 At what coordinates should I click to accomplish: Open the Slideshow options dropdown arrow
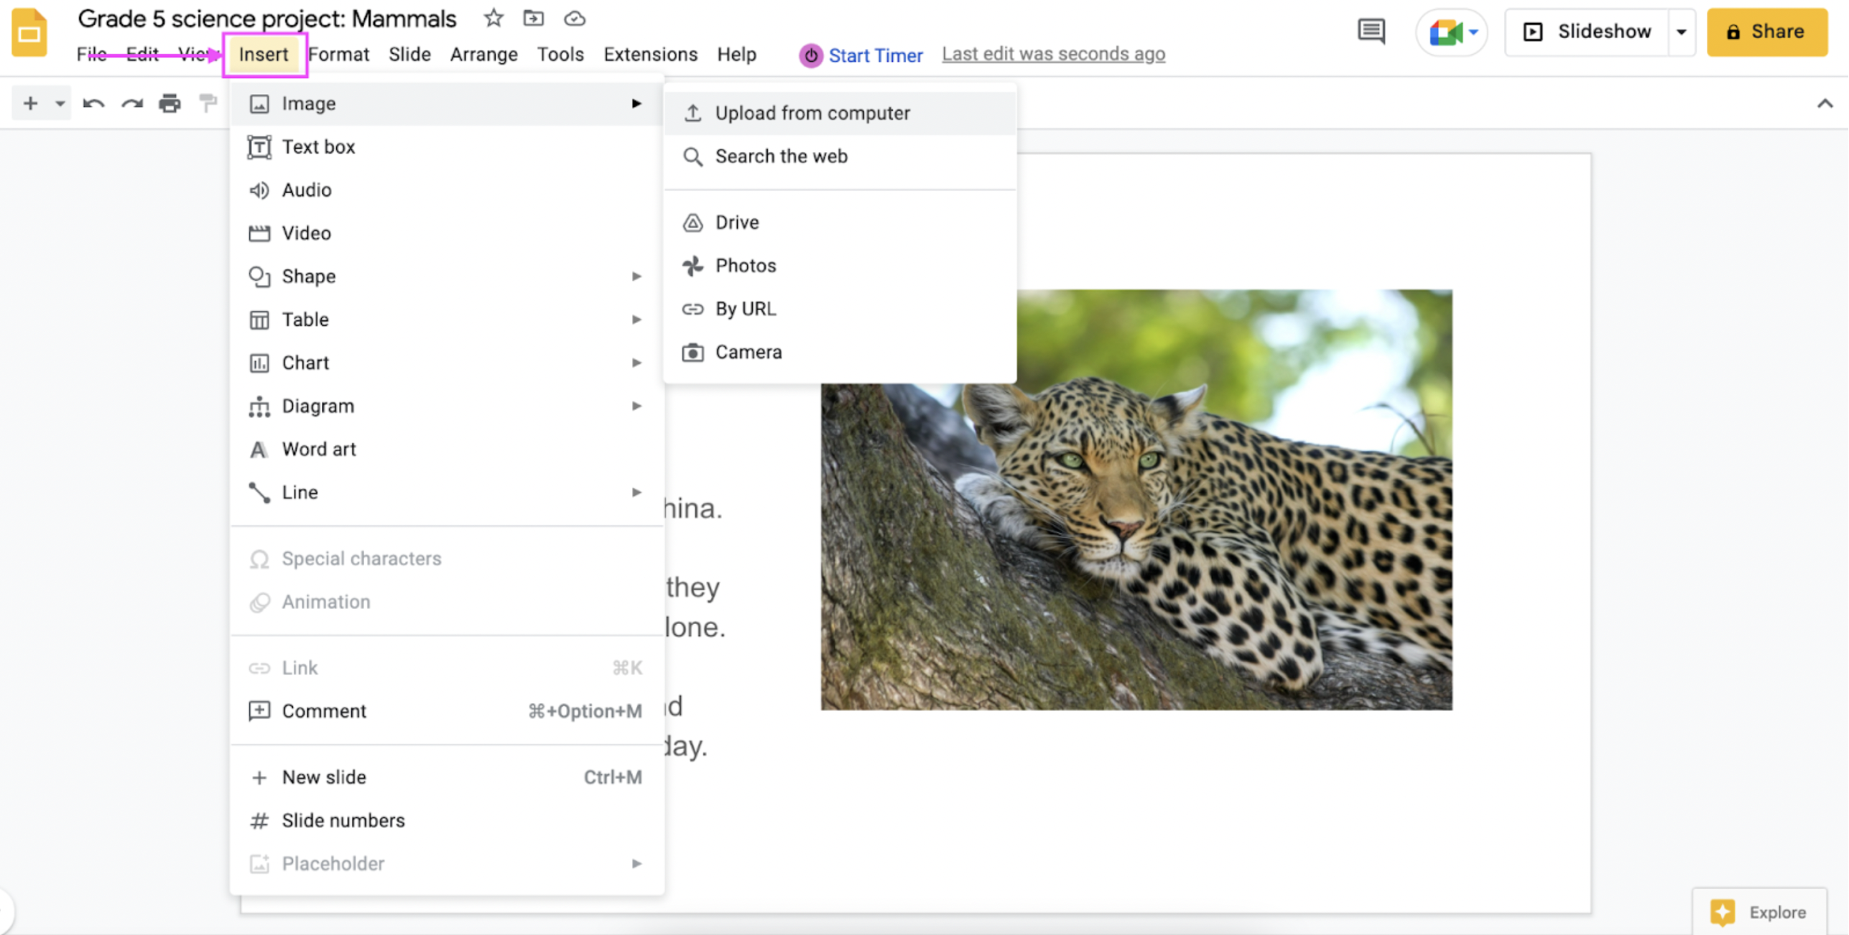[x=1682, y=32]
